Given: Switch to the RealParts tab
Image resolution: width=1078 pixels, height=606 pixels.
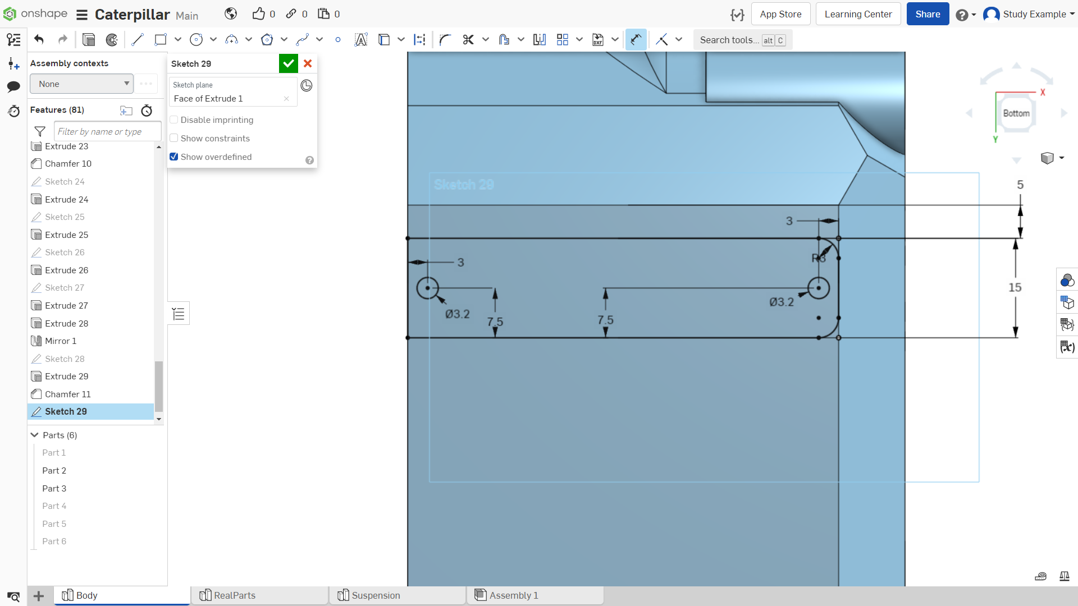Looking at the screenshot, I should 260,595.
